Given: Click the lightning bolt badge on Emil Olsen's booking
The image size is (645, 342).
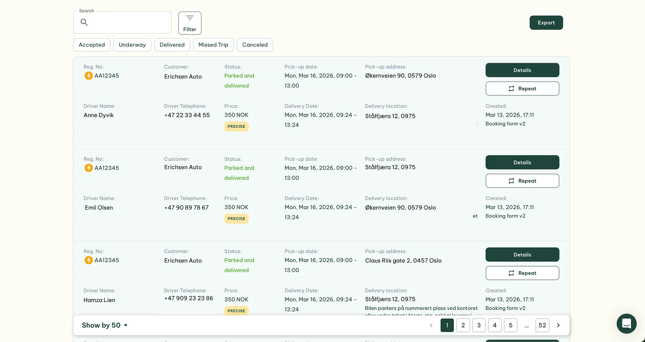Looking at the screenshot, I should click(x=89, y=168).
